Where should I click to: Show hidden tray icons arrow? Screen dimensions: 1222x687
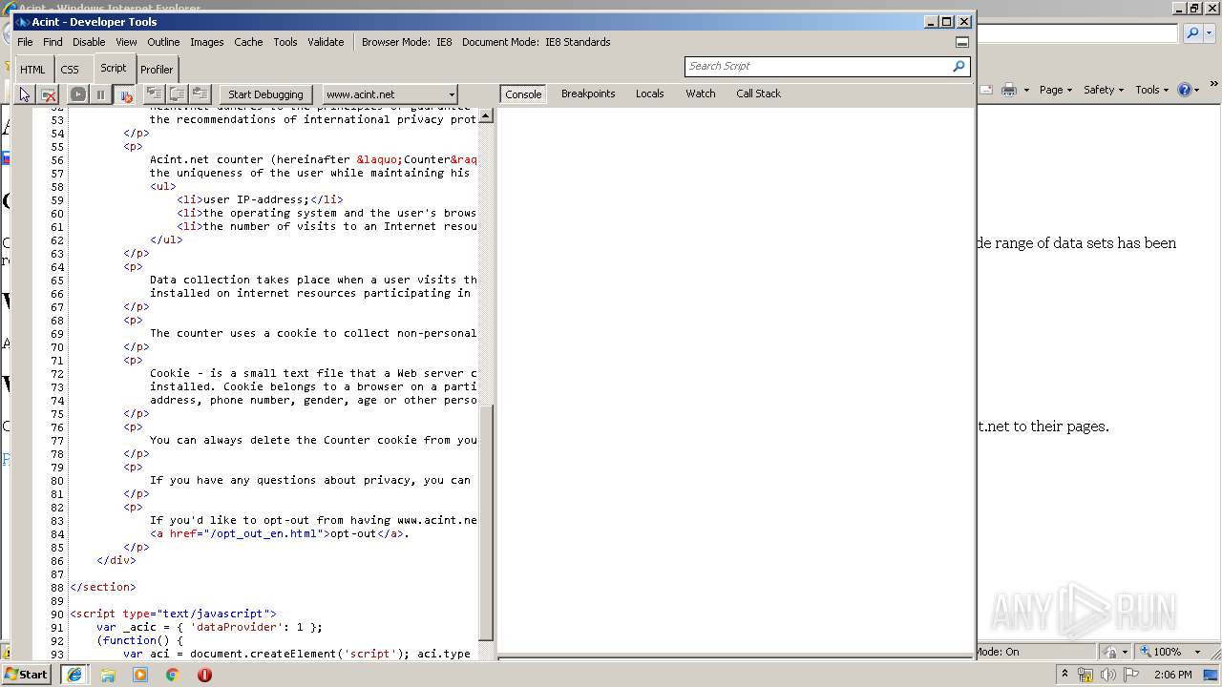(x=1065, y=675)
